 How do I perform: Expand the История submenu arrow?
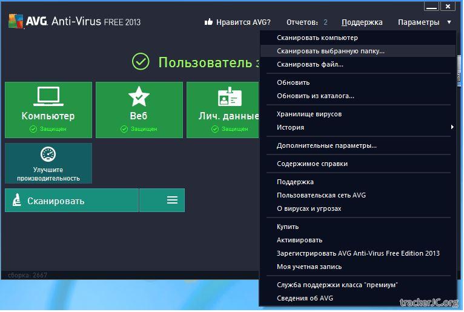pyautogui.click(x=452, y=127)
